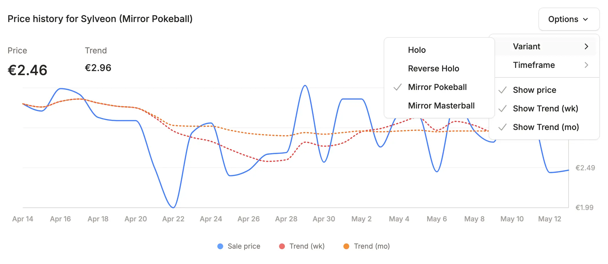Toggle Show Trend (wk) option
This screenshot has width=608, height=264.
(x=545, y=109)
